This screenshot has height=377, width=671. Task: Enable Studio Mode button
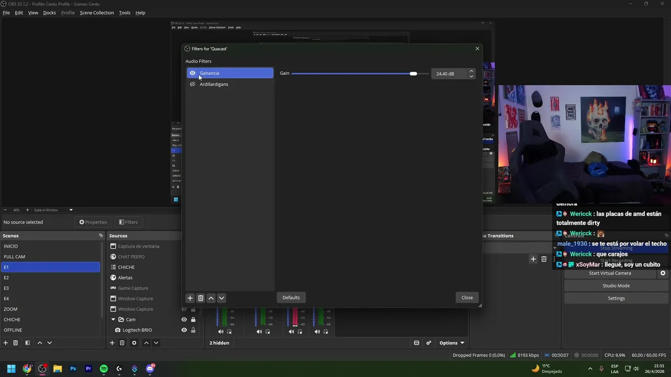pos(616,286)
